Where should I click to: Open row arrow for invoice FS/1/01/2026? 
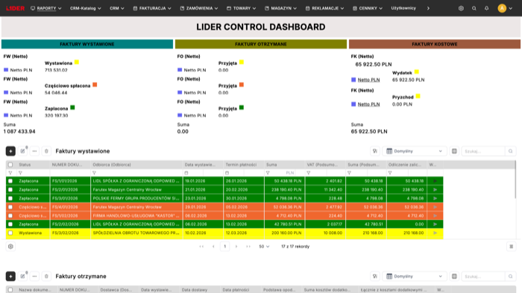435,181
